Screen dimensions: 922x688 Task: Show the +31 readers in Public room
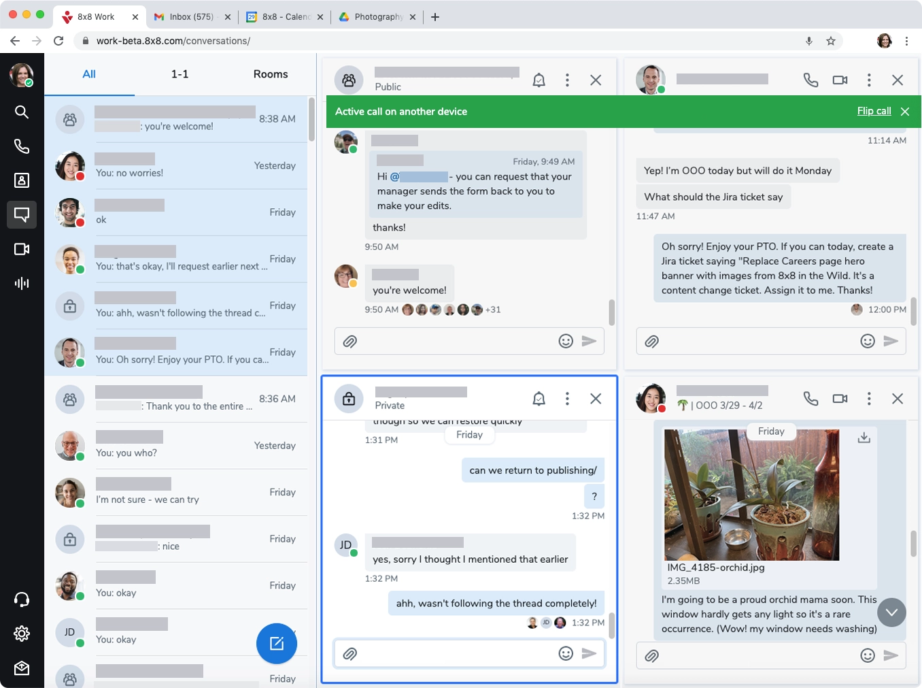point(493,310)
